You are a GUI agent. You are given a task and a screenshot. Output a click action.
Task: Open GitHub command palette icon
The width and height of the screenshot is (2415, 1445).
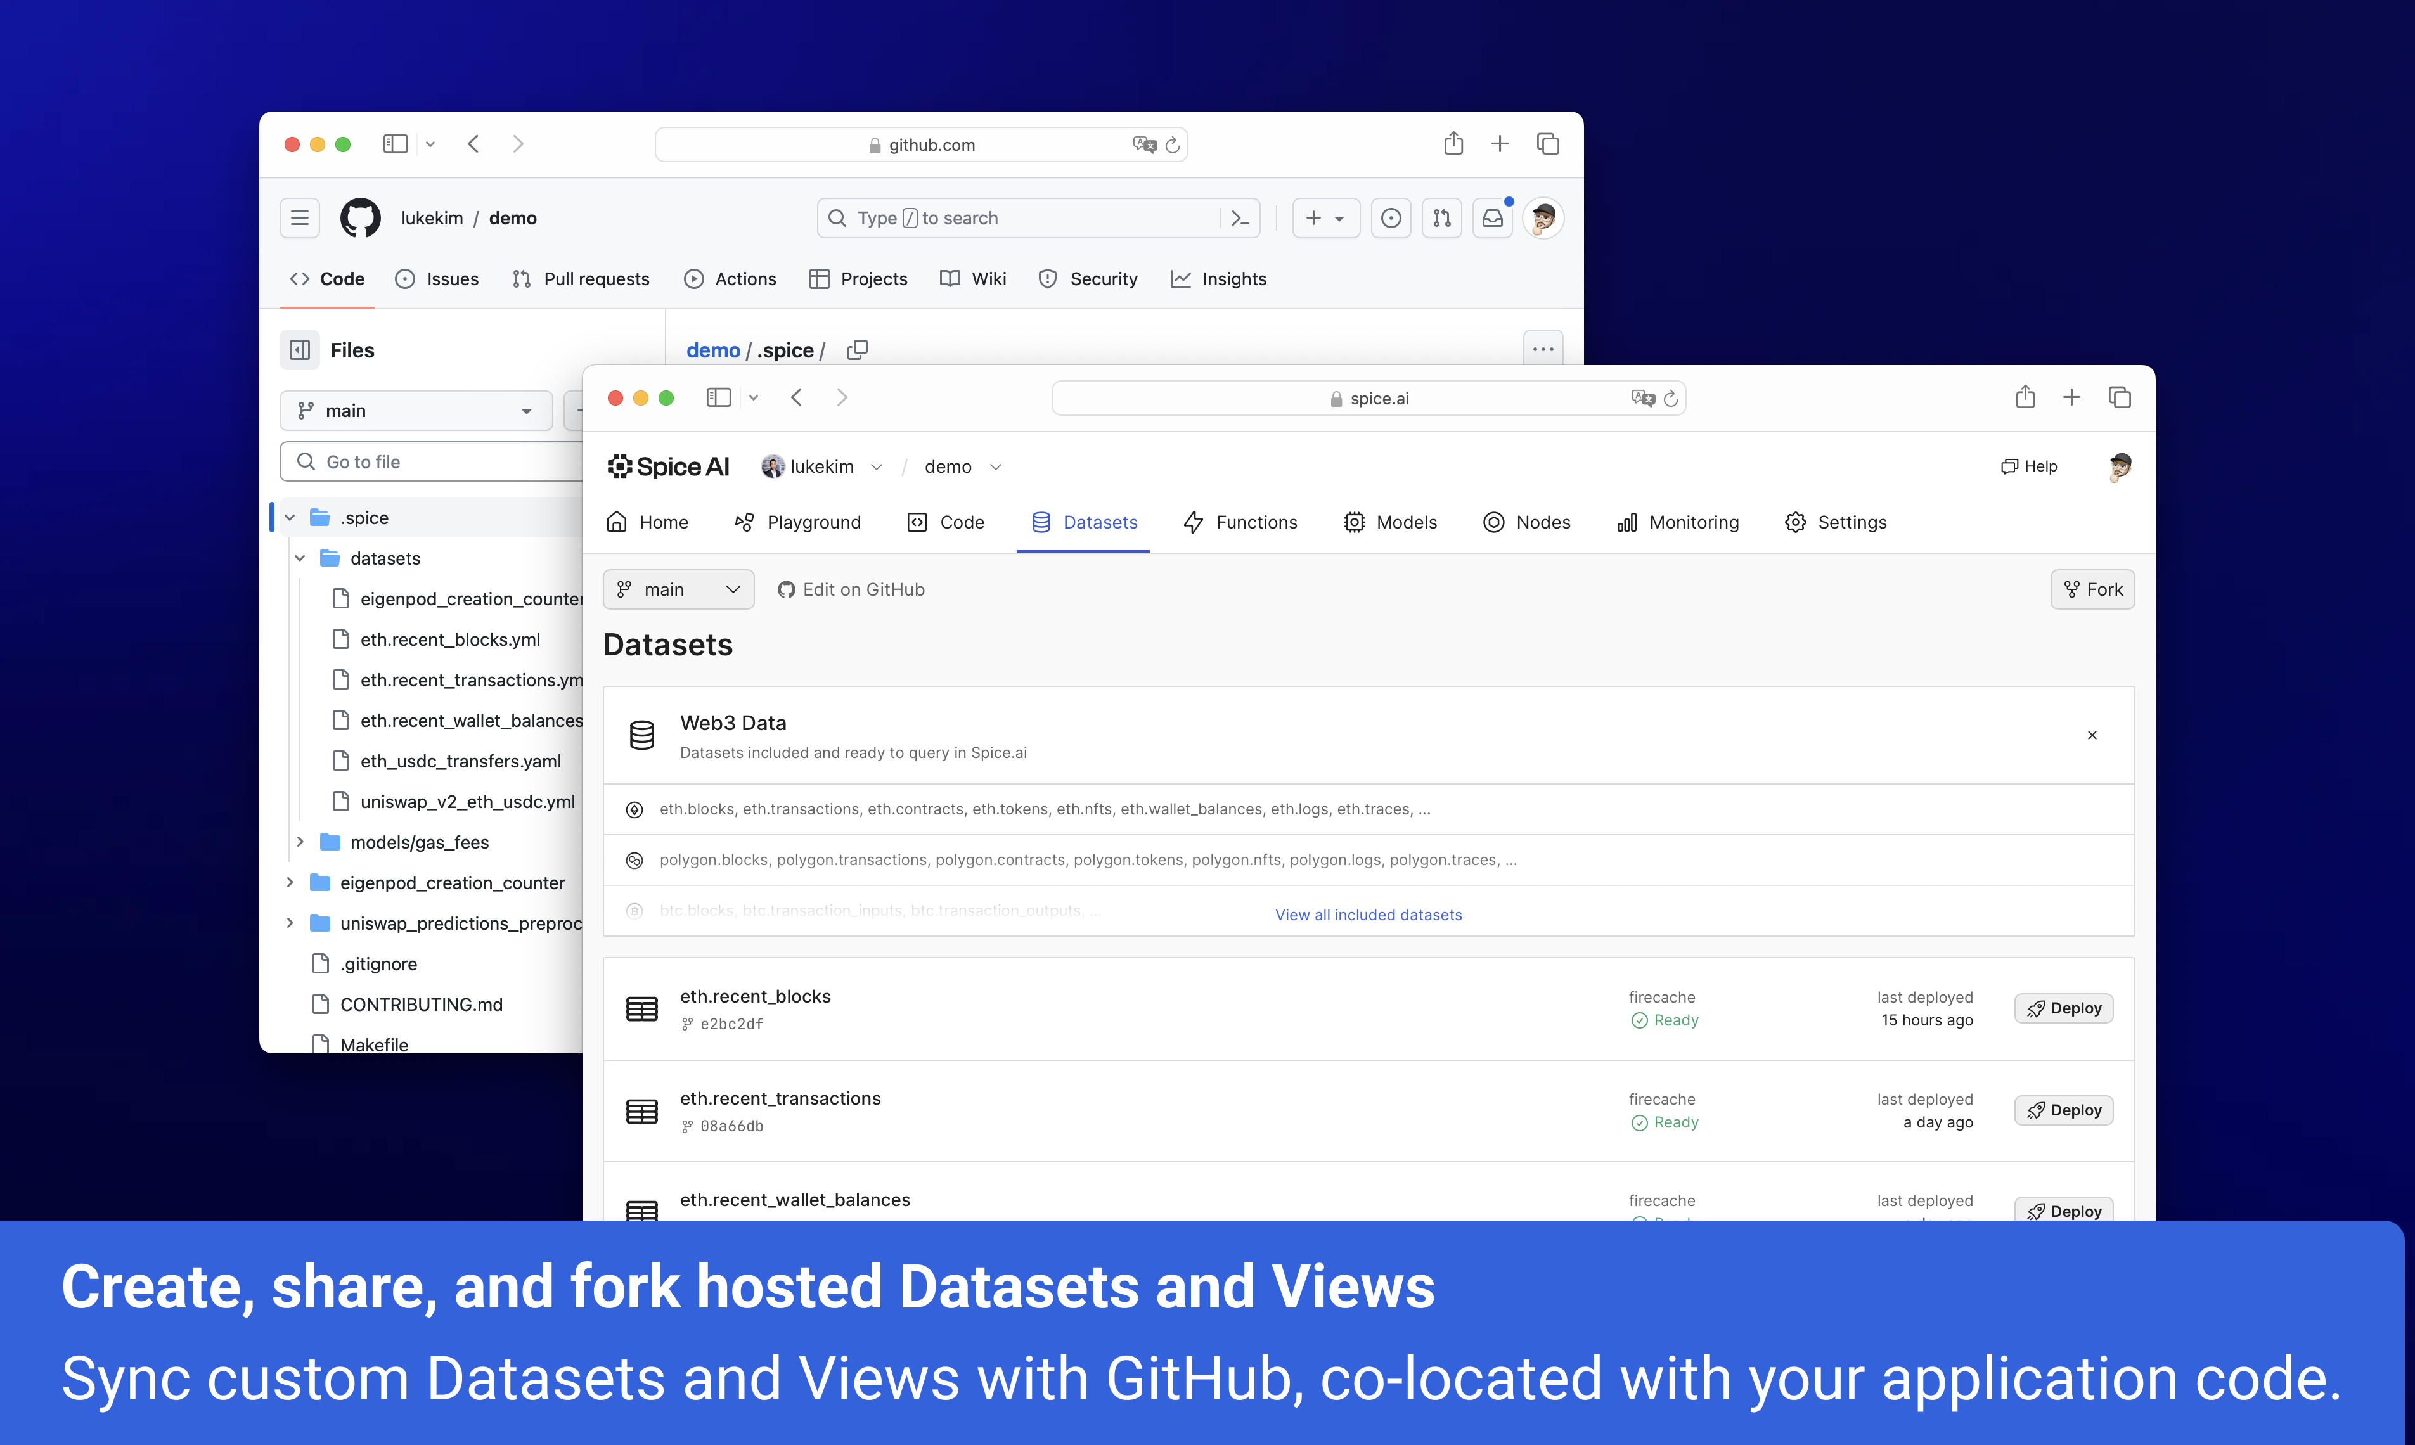point(1240,218)
